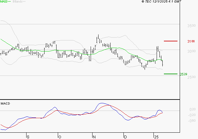Click the 3500 price axis label
Viewport: 198px width, 139px height.
tap(191, 26)
